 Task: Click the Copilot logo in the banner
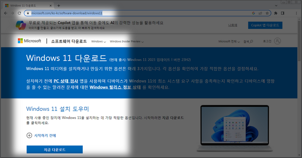(21, 25)
